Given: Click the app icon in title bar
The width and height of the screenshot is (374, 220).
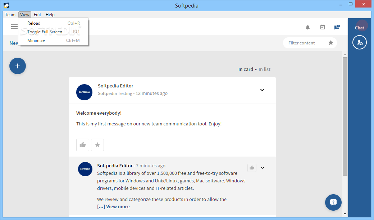Looking at the screenshot, I should (6, 5).
